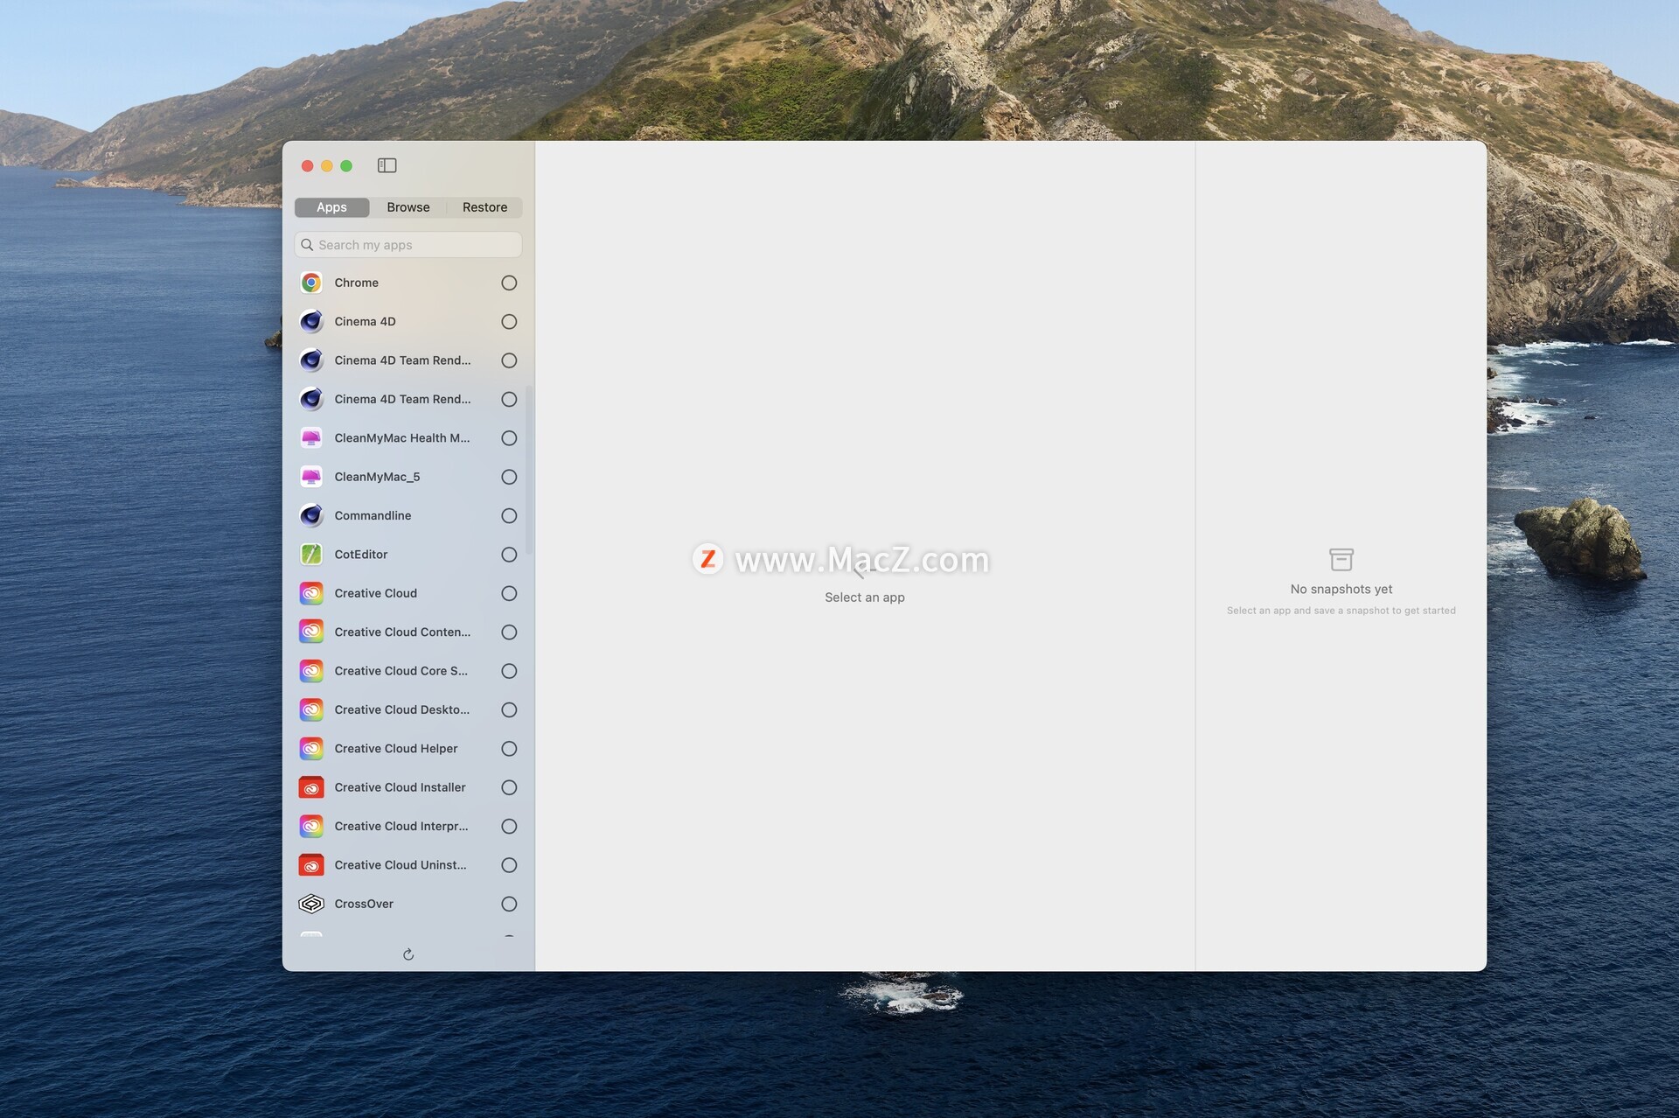Select the Creative Cloud Uninst... text
The height and width of the screenshot is (1118, 1679).
[401, 864]
